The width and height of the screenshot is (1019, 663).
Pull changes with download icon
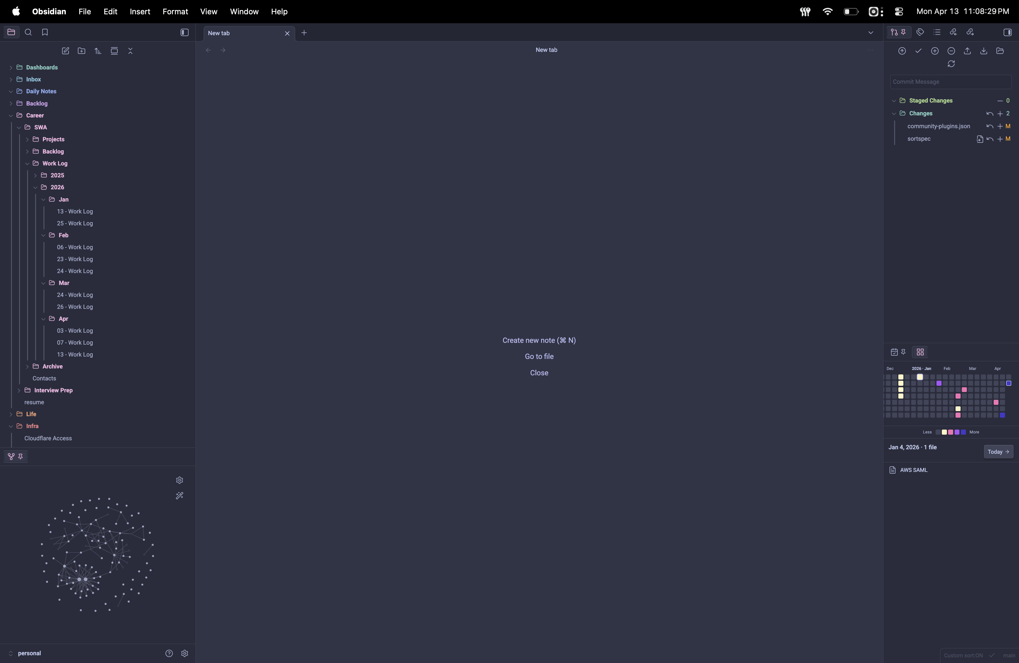pos(984,51)
